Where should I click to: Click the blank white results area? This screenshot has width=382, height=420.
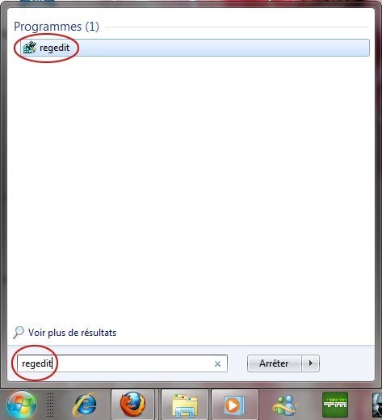[191, 188]
